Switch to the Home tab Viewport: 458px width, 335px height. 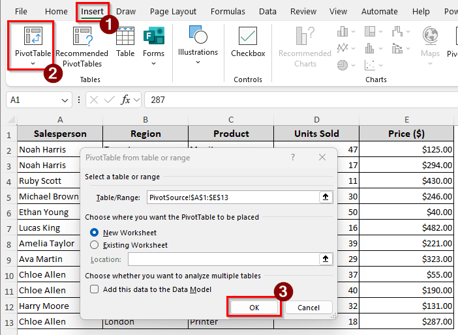pos(56,11)
